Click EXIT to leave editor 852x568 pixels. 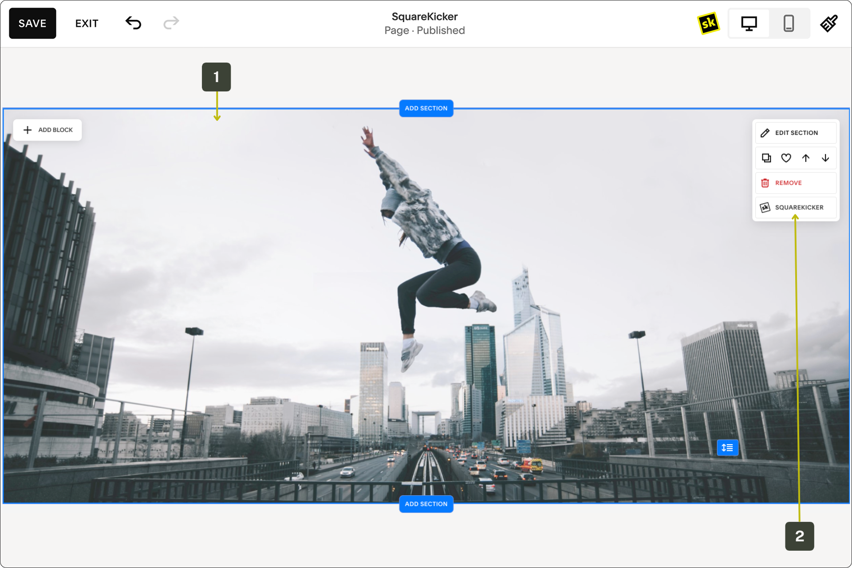tap(87, 23)
